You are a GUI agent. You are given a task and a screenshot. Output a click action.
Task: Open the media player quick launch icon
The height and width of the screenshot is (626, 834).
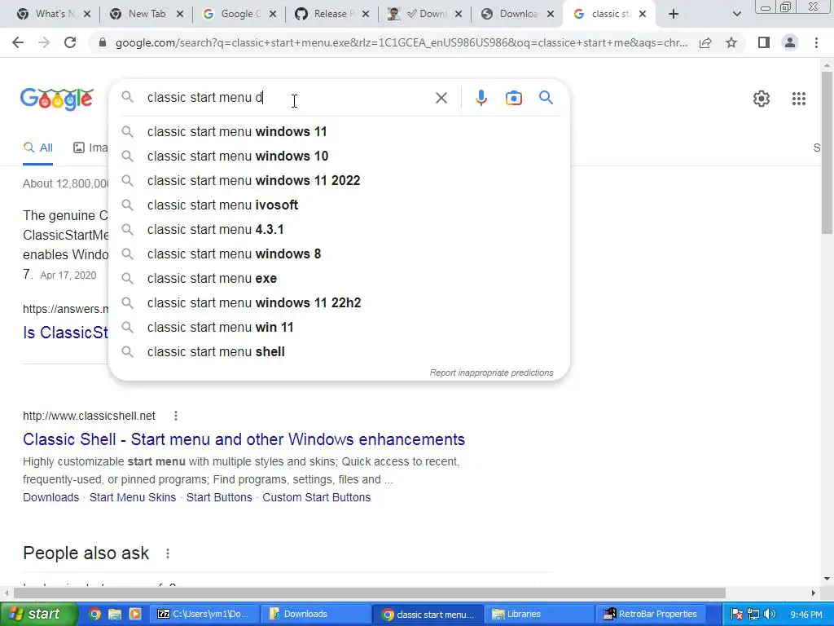click(x=135, y=614)
